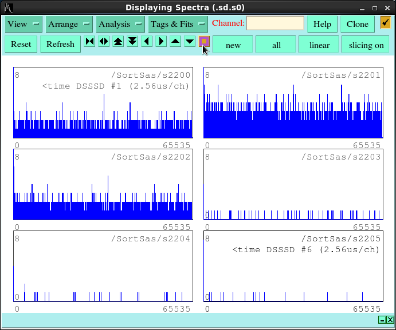Click the double up arrow icon
This screenshot has width=396, height=330.
coord(118,41)
